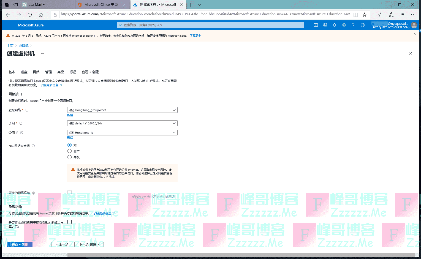This screenshot has height=259, width=421.
Task: Open the directory and subscription filter icon
Action: coord(325,25)
